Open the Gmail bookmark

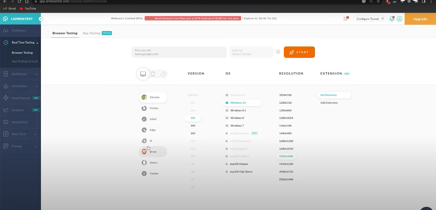(10, 8)
